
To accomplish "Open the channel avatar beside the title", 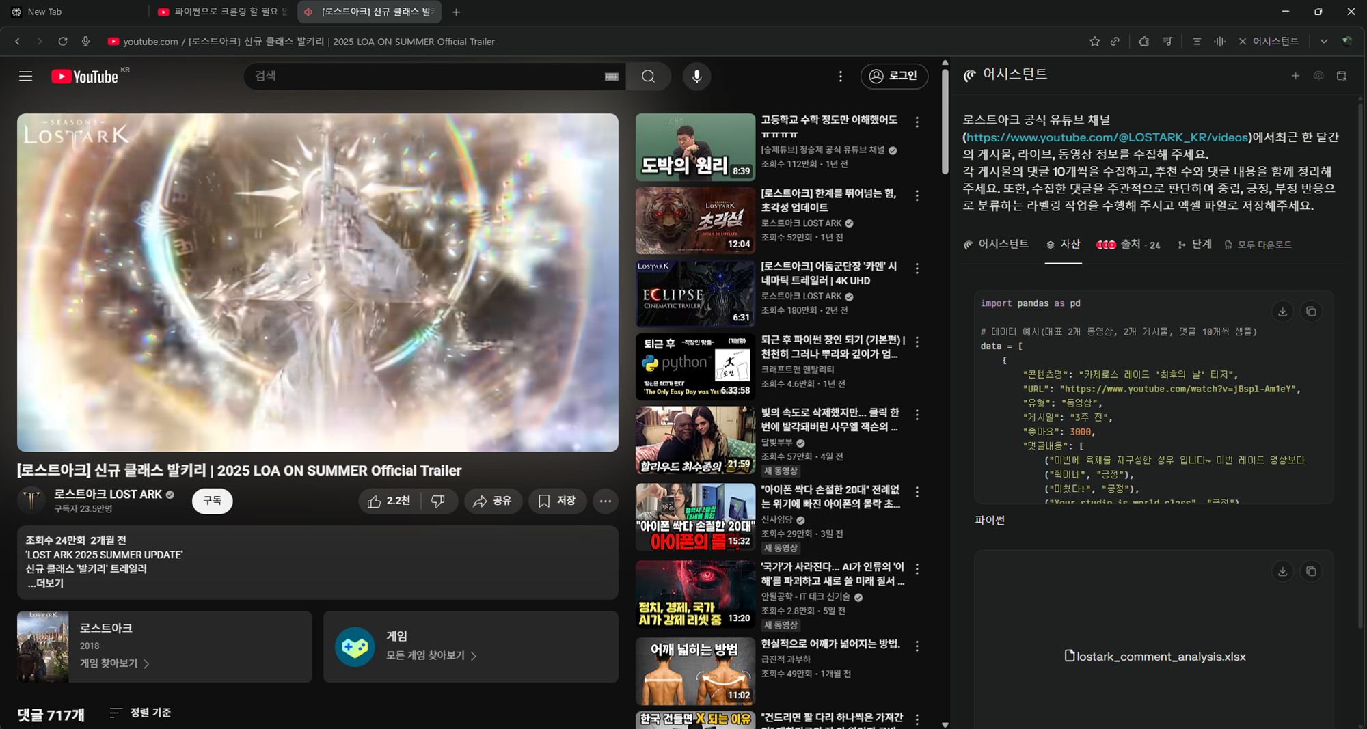I will pos(31,501).
